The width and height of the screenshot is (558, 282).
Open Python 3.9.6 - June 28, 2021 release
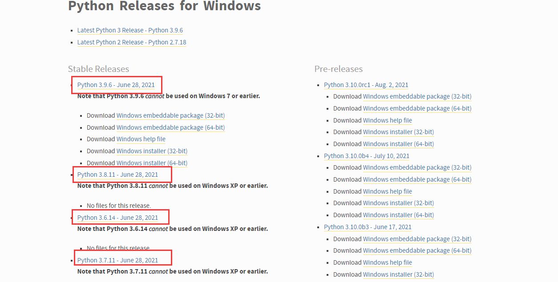(x=116, y=85)
